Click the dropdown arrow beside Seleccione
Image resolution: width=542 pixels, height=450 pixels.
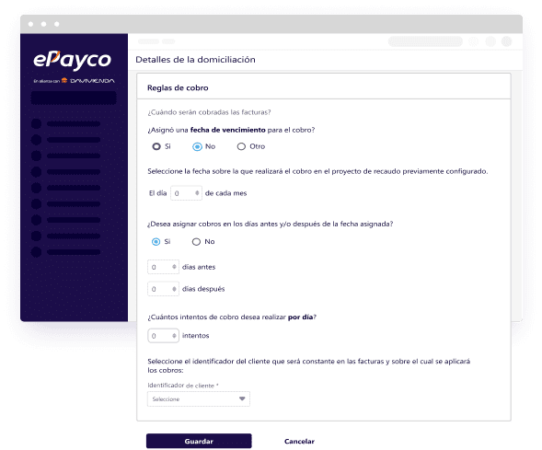(242, 398)
